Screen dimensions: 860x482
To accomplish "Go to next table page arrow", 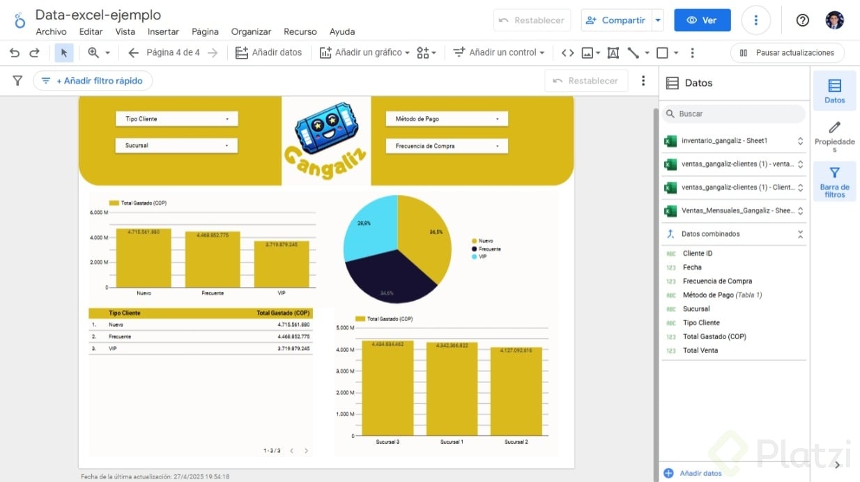I will [306, 451].
